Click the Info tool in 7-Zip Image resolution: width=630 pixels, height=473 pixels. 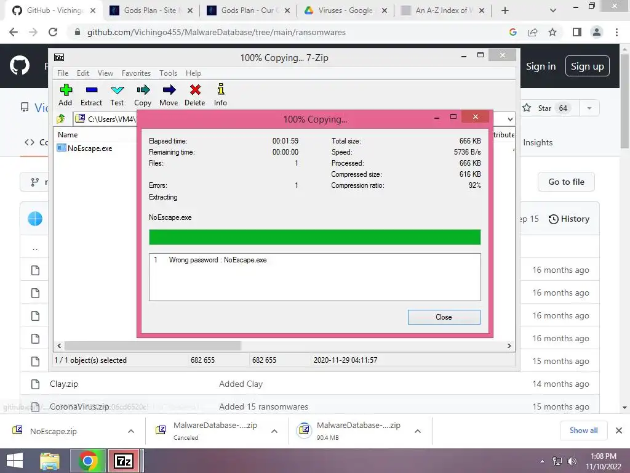click(x=220, y=95)
